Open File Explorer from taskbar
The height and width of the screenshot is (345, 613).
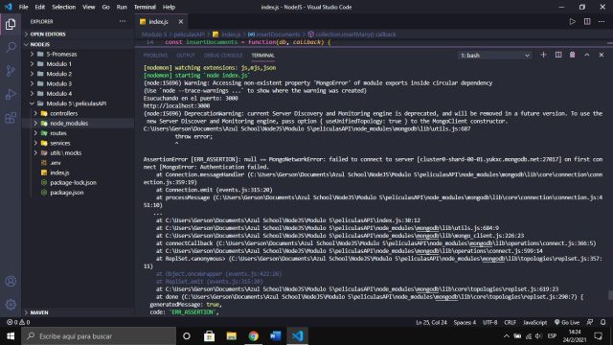pyautogui.click(x=232, y=336)
